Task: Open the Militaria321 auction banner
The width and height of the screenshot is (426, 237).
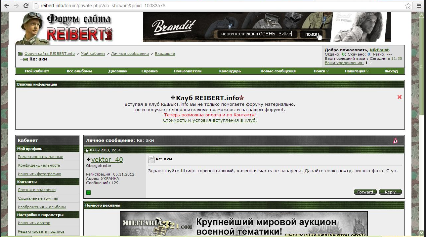Action: pyautogui.click(x=243, y=224)
